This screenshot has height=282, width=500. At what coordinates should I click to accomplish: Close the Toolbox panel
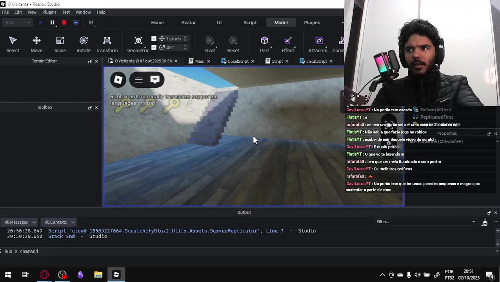click(96, 107)
